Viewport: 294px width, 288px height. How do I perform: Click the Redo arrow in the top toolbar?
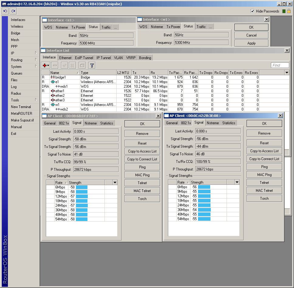(13, 11)
